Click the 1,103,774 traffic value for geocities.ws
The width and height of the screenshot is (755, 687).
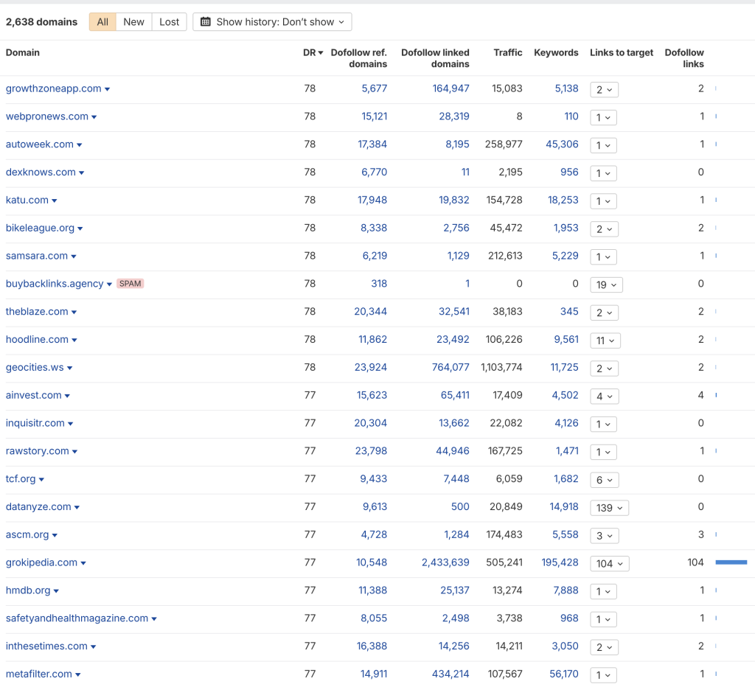tap(501, 367)
